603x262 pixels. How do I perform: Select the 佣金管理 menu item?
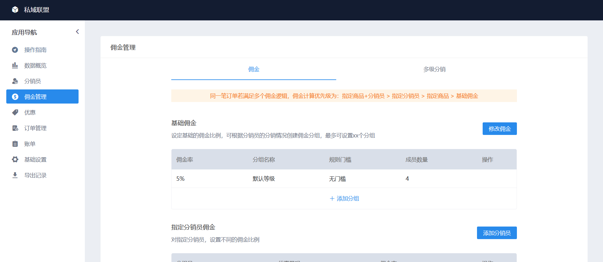coord(42,97)
